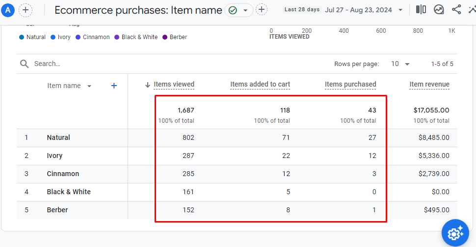Viewport: 476px width, 247px height.
Task: Click into the table Search field
Action: click(x=98, y=64)
